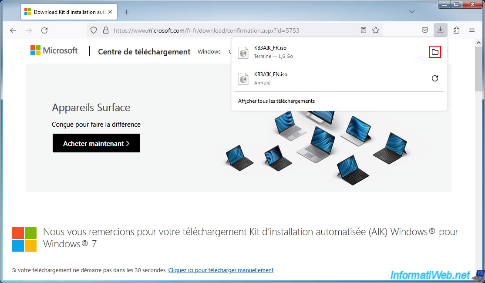This screenshot has height=283, width=485.
Task: Open containing folder for KB3AIK_FR.iso
Action: click(x=434, y=52)
